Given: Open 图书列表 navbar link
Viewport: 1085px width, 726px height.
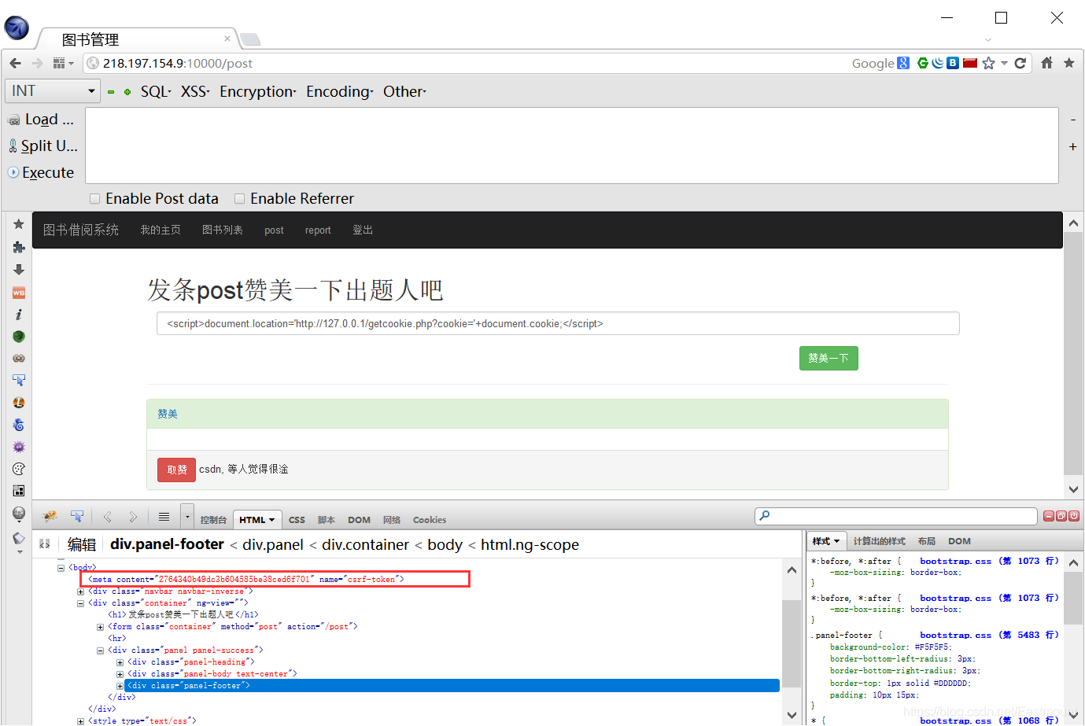Looking at the screenshot, I should [223, 230].
